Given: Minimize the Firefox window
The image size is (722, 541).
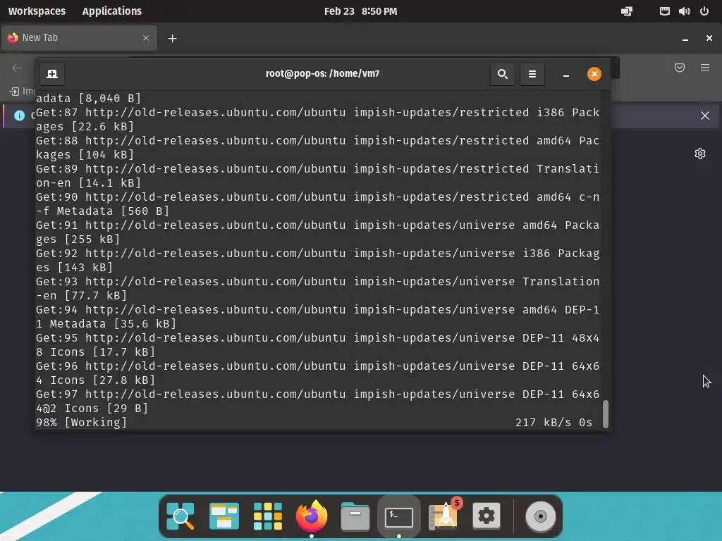Looking at the screenshot, I should coord(685,39).
